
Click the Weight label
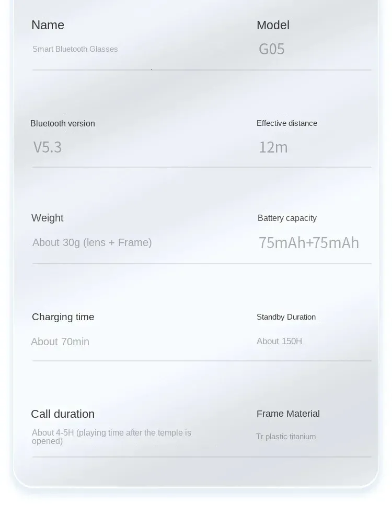pyautogui.click(x=47, y=218)
